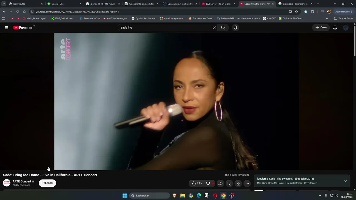Share the video with the arrow icon
Viewport: 356px width, 200px height.
pos(220,183)
